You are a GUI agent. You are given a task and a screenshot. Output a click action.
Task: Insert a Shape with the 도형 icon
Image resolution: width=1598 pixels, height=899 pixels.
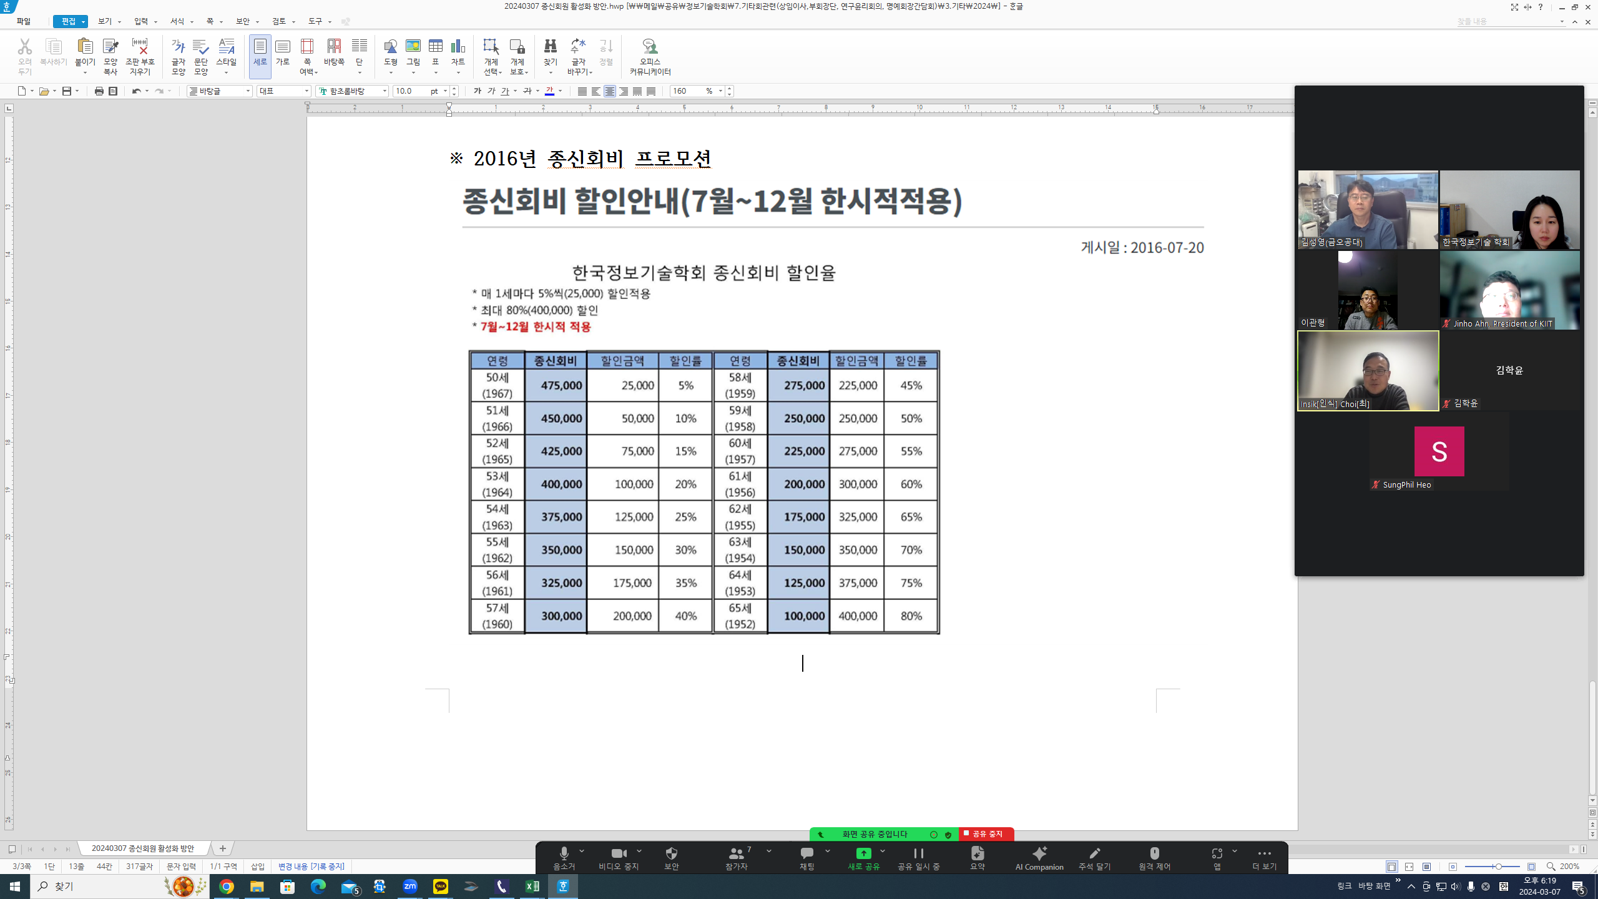click(390, 46)
